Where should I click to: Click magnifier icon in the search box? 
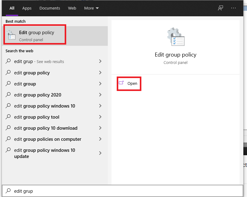[8, 191]
